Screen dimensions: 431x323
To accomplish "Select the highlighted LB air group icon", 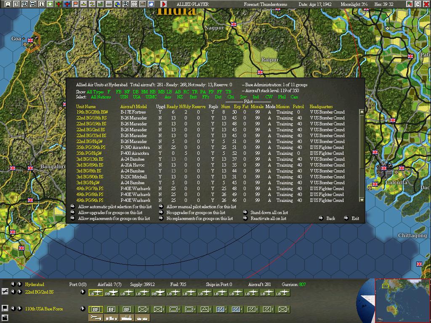I will [96, 293].
